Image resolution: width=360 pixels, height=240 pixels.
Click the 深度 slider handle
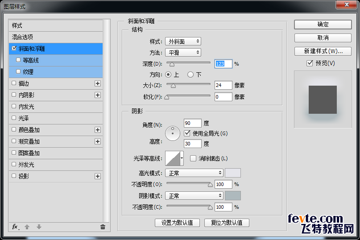[x=172, y=64]
